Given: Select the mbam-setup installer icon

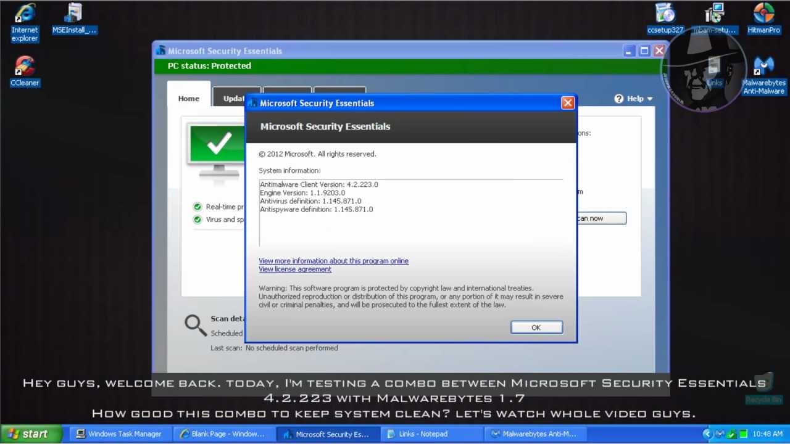Looking at the screenshot, I should point(715,18).
